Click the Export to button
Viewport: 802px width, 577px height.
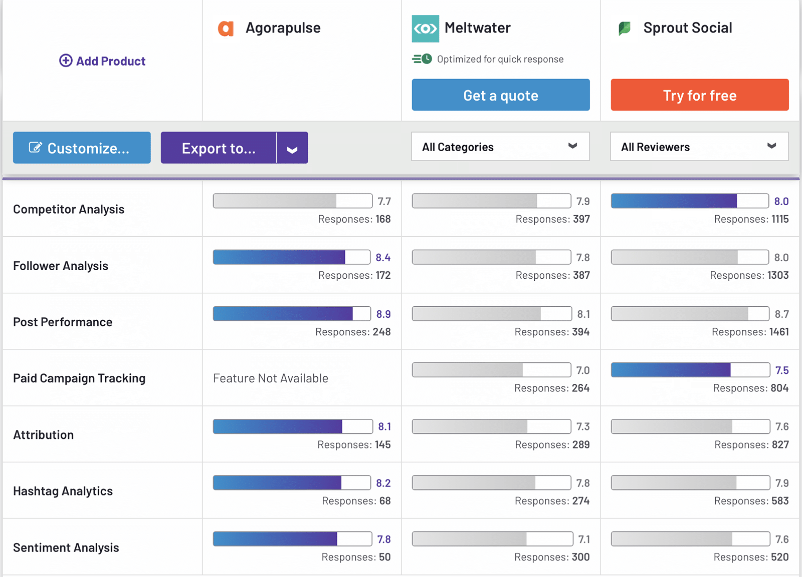point(219,148)
